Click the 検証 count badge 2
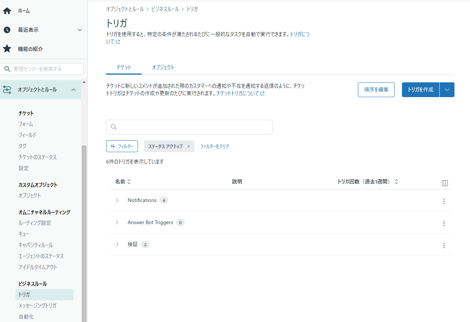 (x=145, y=244)
